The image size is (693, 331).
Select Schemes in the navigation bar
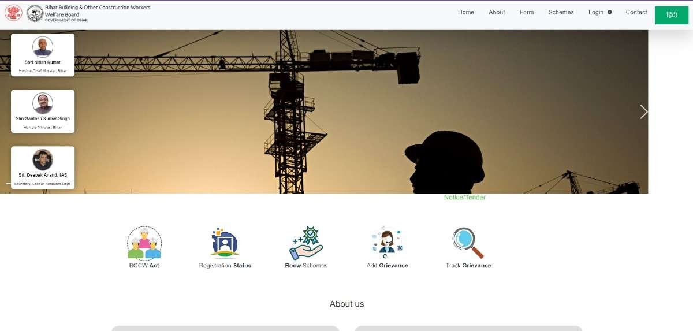[x=561, y=12]
